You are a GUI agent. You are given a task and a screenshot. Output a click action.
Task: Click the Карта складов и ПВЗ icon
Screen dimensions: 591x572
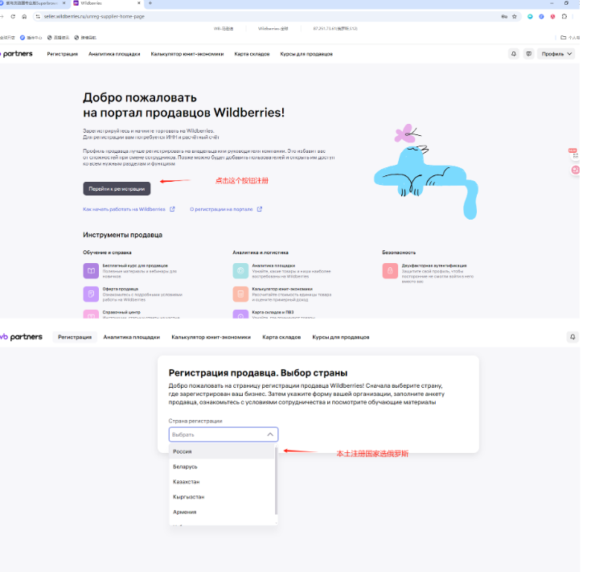(240, 315)
